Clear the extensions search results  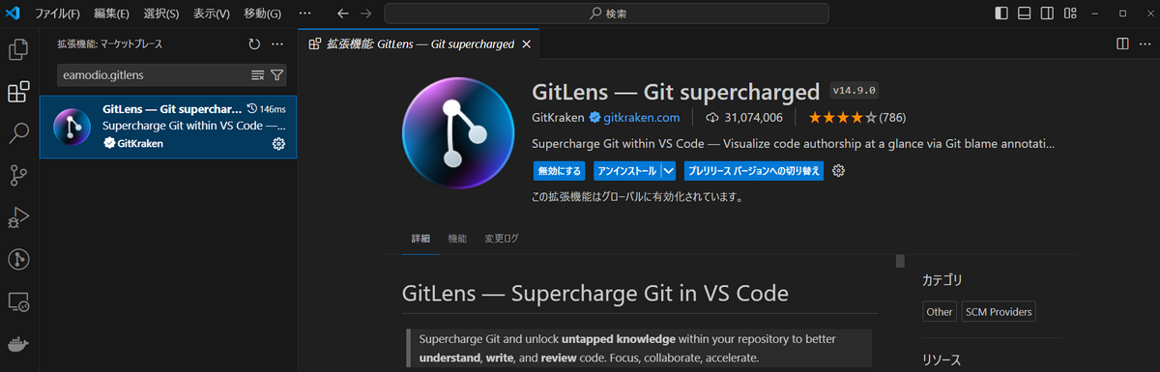[258, 74]
